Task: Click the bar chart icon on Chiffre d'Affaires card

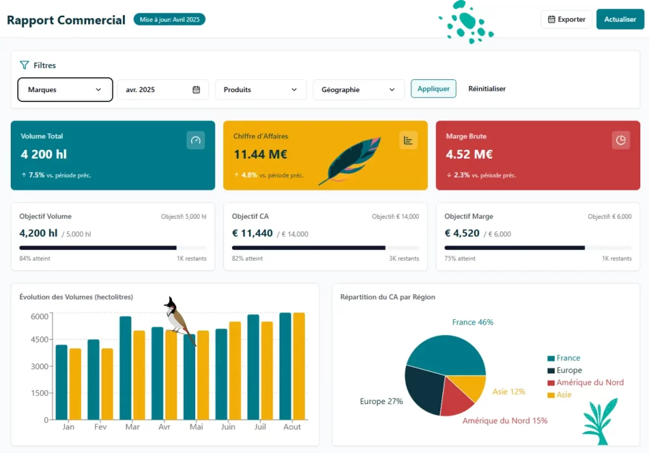Action: (408, 140)
